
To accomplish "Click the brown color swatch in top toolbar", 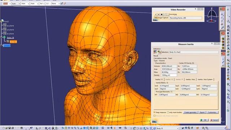I will point(5,4).
